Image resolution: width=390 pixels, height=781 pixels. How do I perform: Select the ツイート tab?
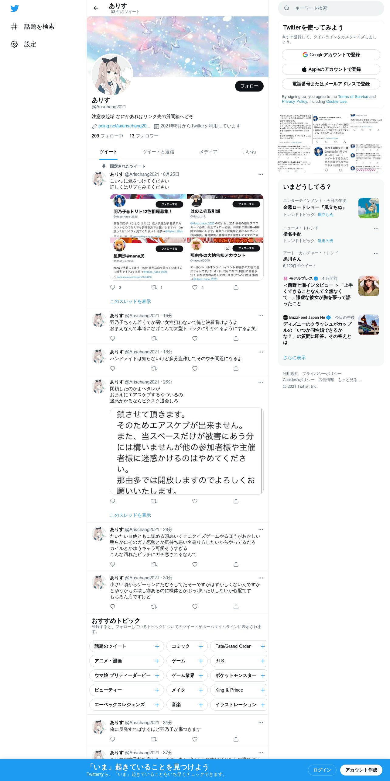click(x=108, y=152)
